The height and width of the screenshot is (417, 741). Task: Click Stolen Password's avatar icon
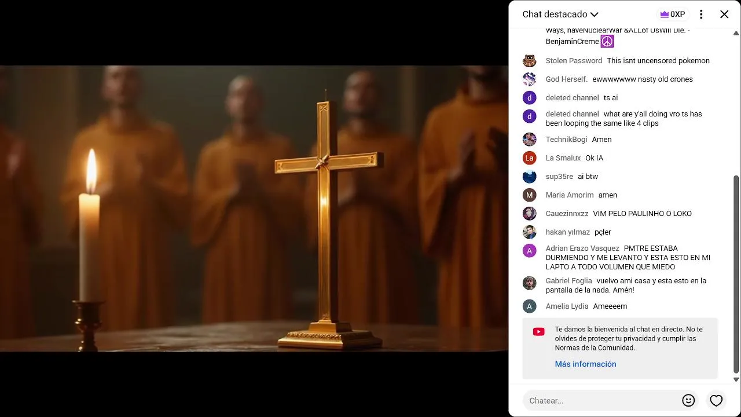coord(529,61)
